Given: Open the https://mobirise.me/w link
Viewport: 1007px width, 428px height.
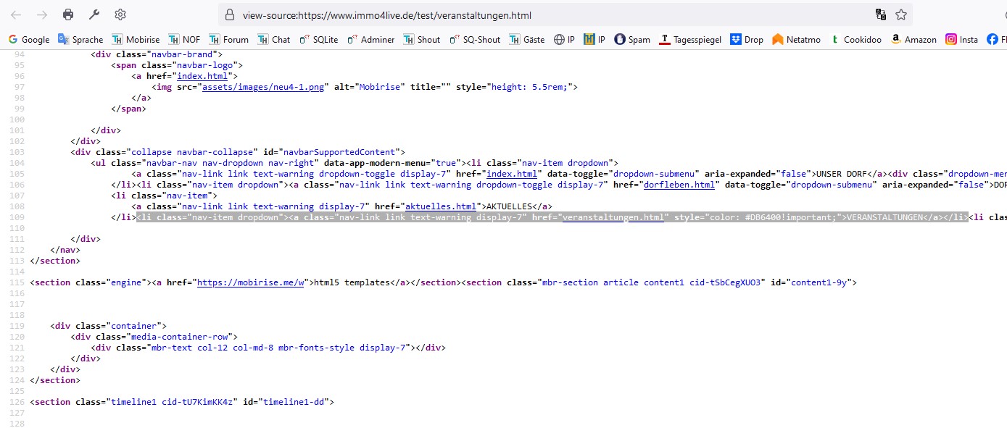Looking at the screenshot, I should pyautogui.click(x=251, y=282).
